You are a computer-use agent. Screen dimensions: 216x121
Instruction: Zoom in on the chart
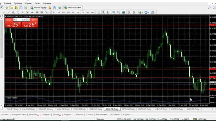pyautogui.click(x=114, y=12)
